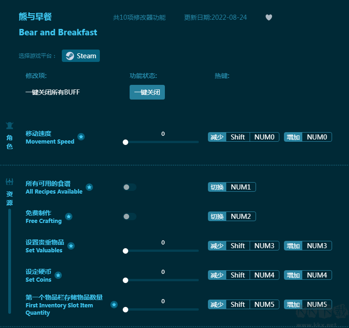Click 增加 NUM5 hotkey for inventory quantity
This screenshot has height=328, width=349.
point(308,305)
